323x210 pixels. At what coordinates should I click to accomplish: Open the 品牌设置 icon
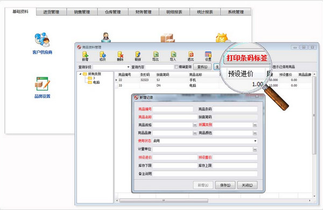click(42, 88)
